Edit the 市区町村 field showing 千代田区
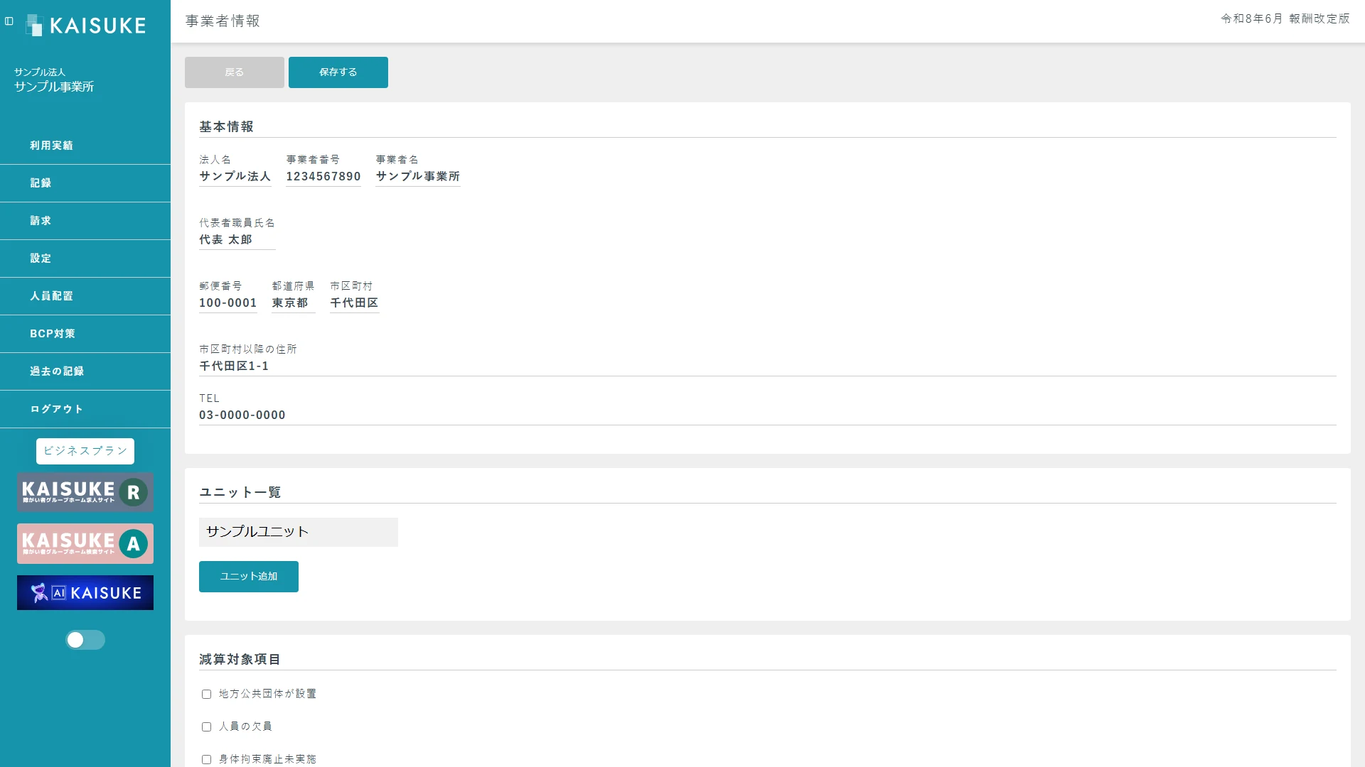The height and width of the screenshot is (767, 1365). [355, 303]
